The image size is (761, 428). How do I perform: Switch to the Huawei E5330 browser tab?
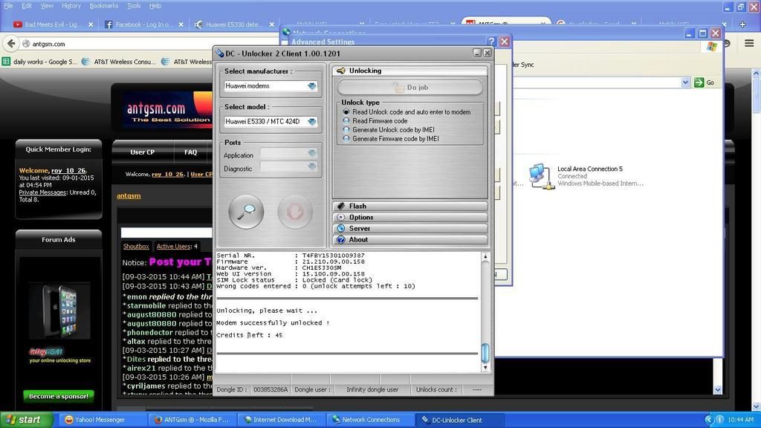(x=228, y=25)
